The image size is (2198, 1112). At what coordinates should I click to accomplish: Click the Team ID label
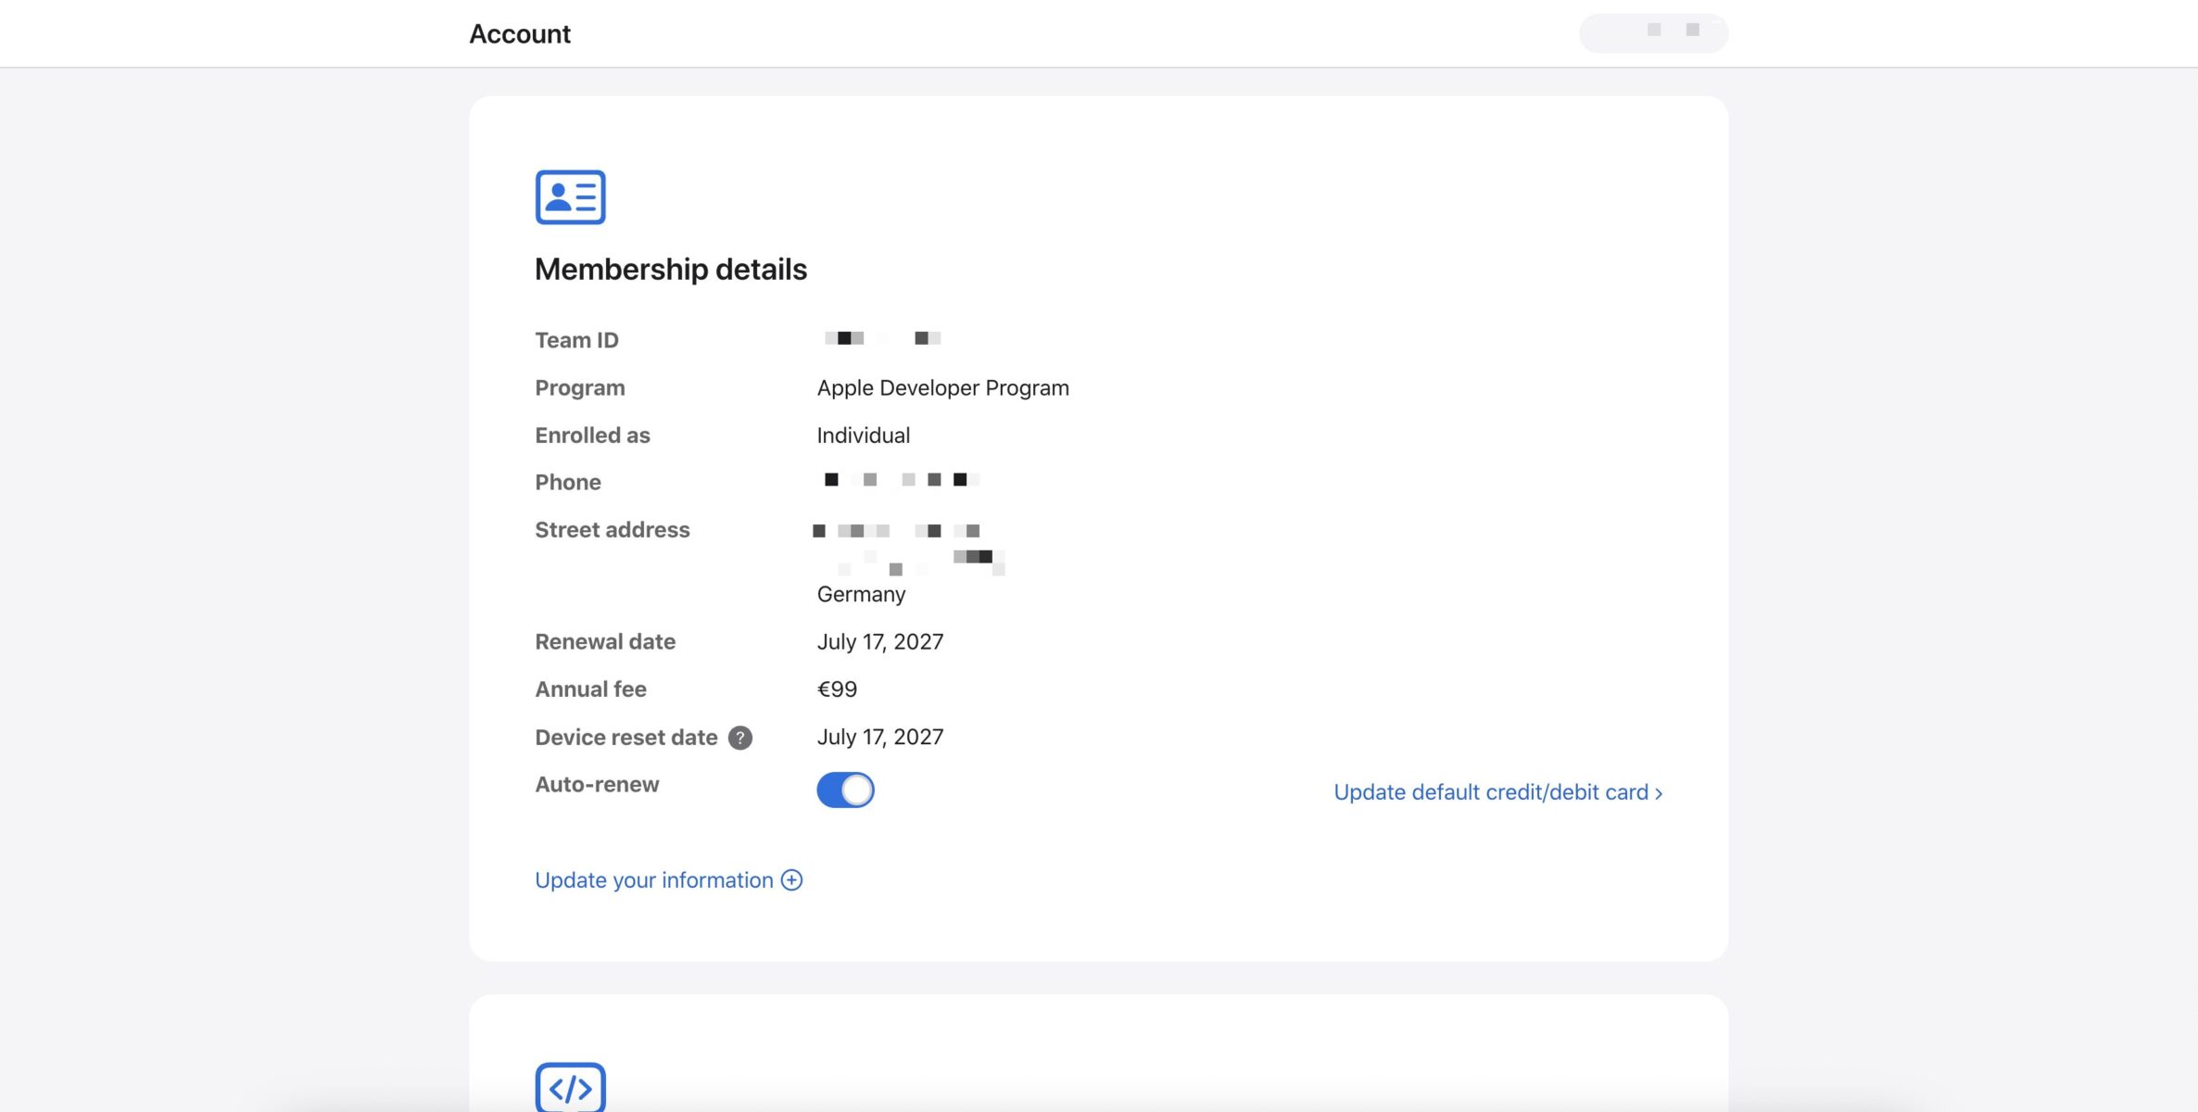[x=576, y=340]
